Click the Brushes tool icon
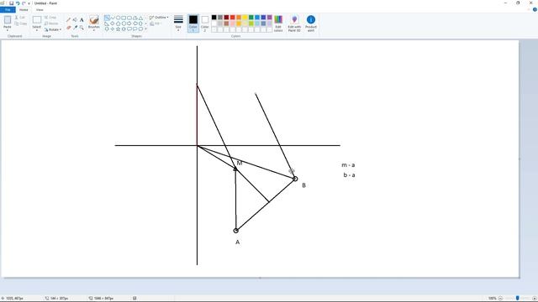Viewport: 538px width, 302px height. [94, 20]
